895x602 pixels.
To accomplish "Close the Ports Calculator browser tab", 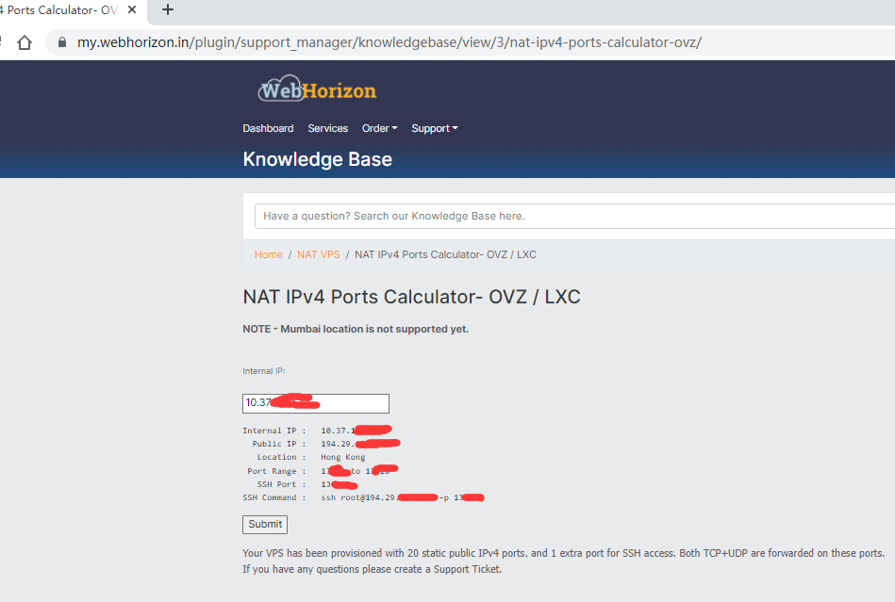I will tap(132, 9).
